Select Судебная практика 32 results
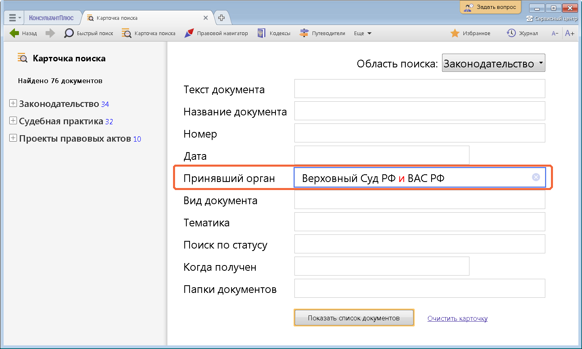The width and height of the screenshot is (582, 349). 66,121
